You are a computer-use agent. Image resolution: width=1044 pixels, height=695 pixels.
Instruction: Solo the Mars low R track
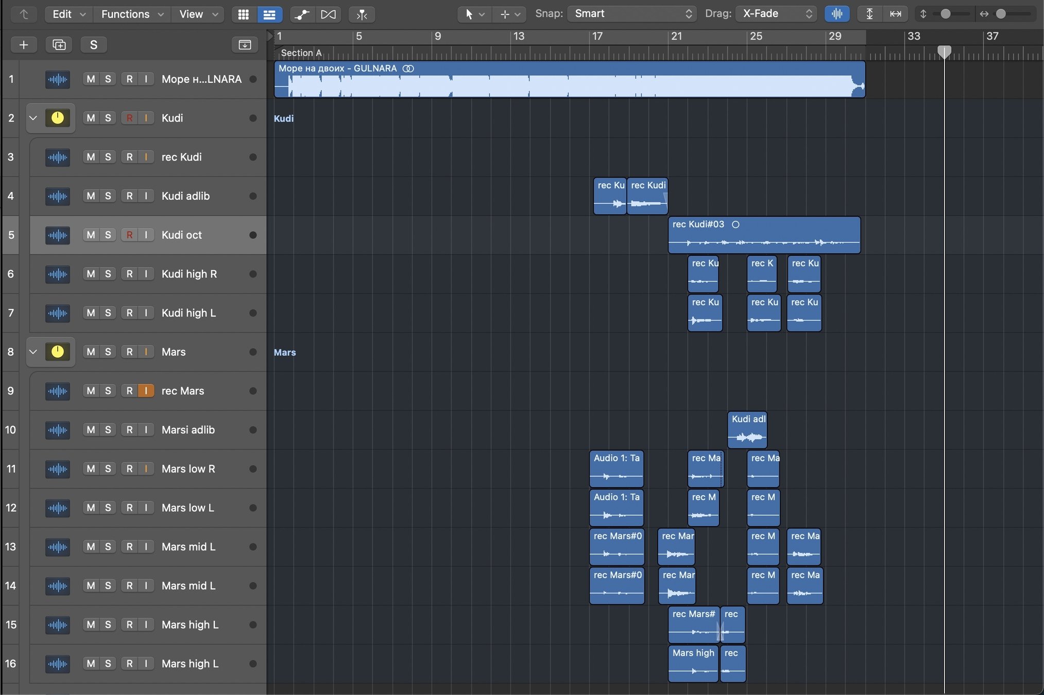[x=108, y=469]
